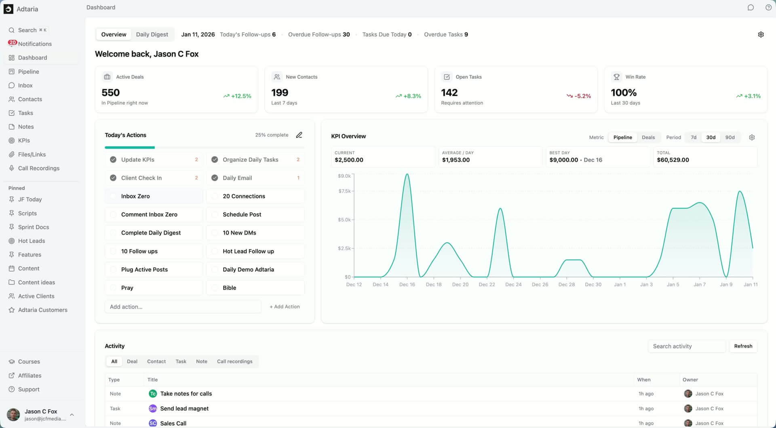Switch to the Daily Digest tab

[x=152, y=34]
